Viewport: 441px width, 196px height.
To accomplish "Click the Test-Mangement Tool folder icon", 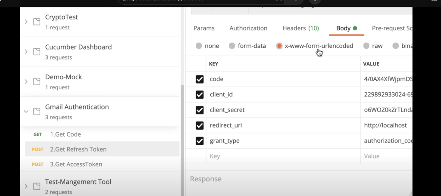I will click(x=37, y=186).
